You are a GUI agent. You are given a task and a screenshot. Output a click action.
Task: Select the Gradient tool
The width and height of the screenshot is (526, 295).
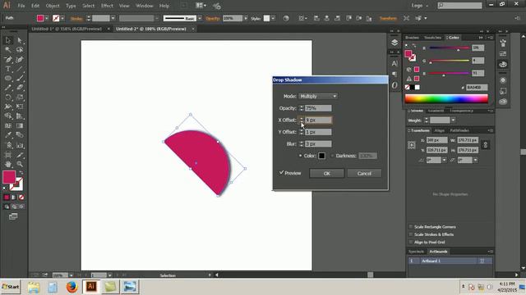click(20, 125)
